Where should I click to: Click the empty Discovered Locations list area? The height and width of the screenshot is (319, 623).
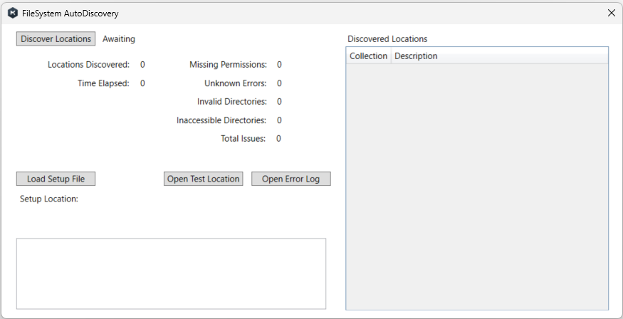point(477,185)
